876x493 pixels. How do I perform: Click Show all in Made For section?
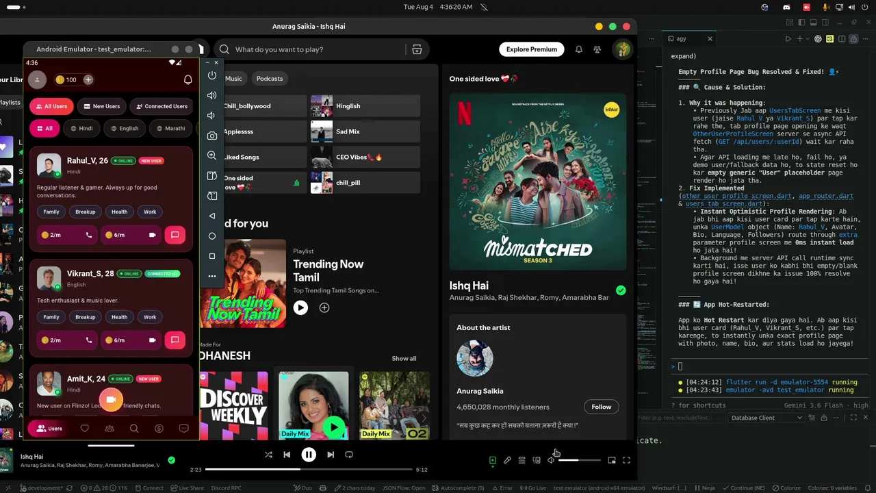coord(404,358)
